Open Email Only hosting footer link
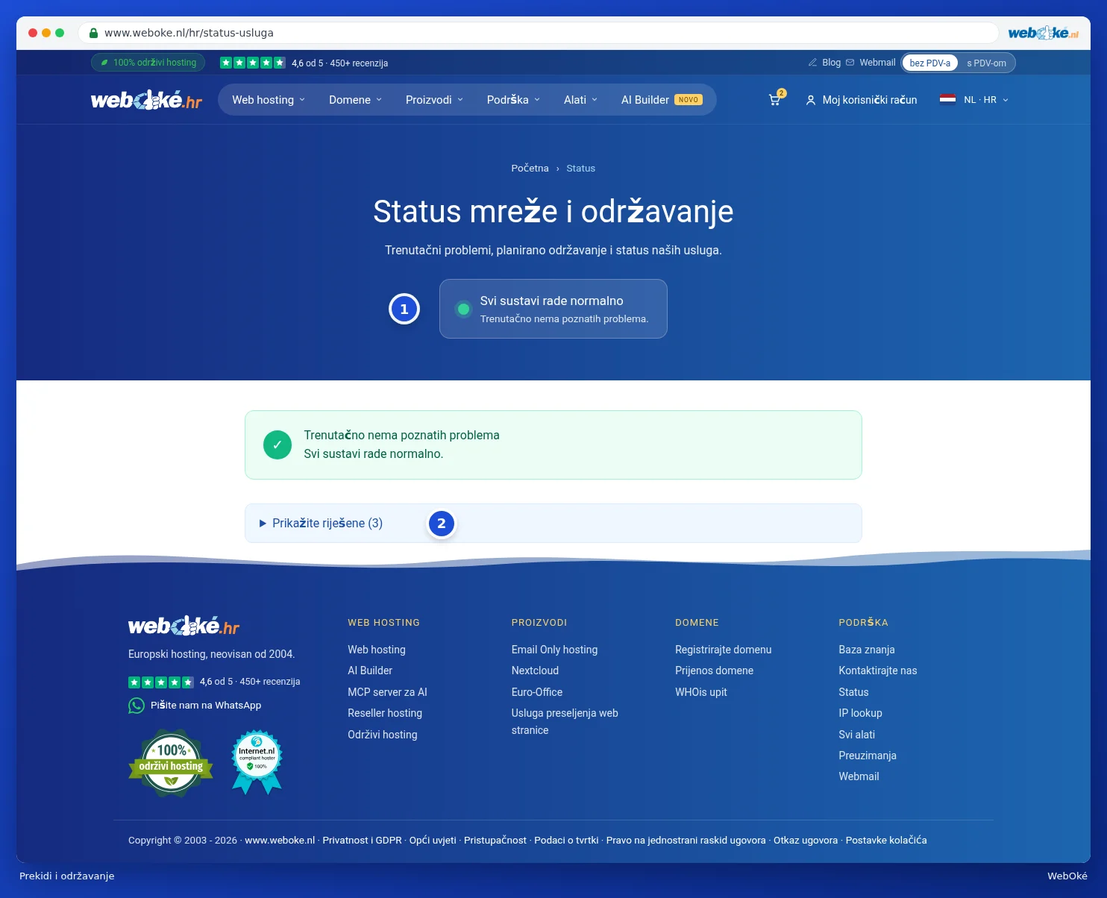The height and width of the screenshot is (898, 1107). tap(554, 650)
